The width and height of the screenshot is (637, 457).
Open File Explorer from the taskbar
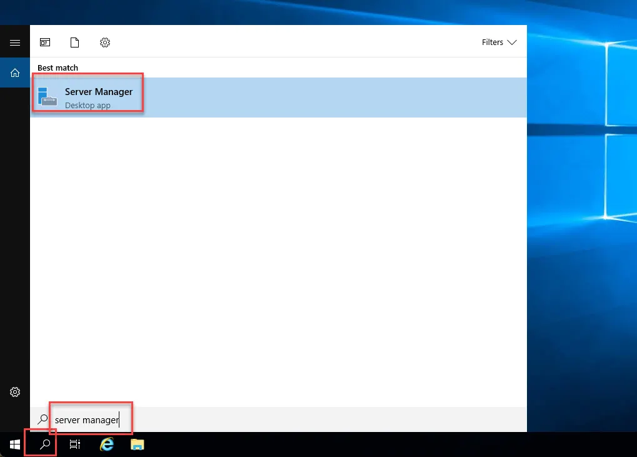pos(137,444)
